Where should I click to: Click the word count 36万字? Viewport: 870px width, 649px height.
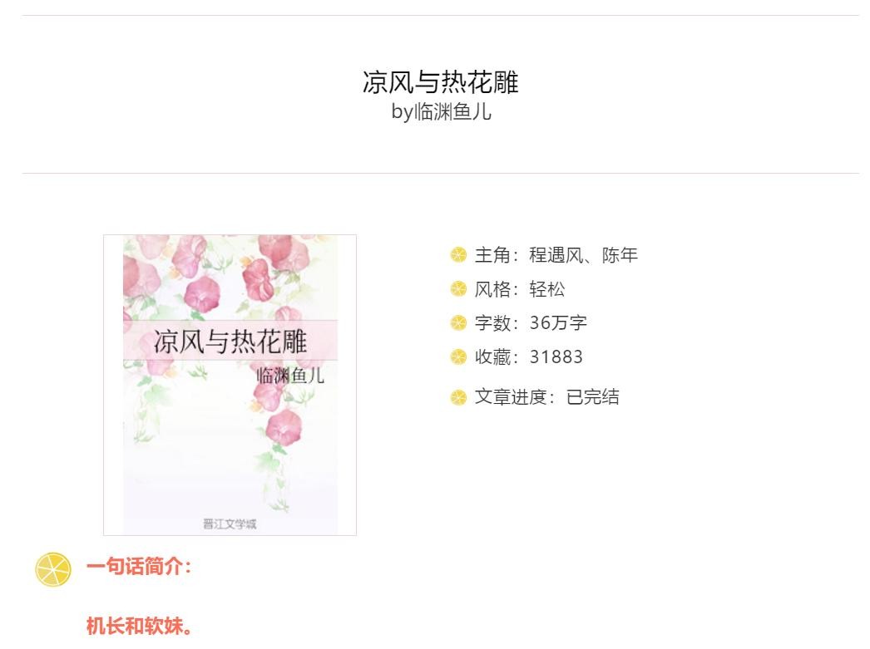tap(557, 322)
